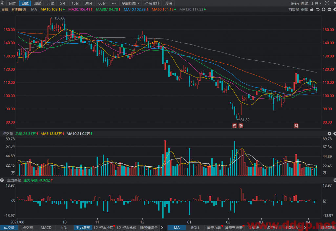This screenshot has width=336, height=231.
Task: Select 成交额 indicator tab
Action: coord(28,228)
